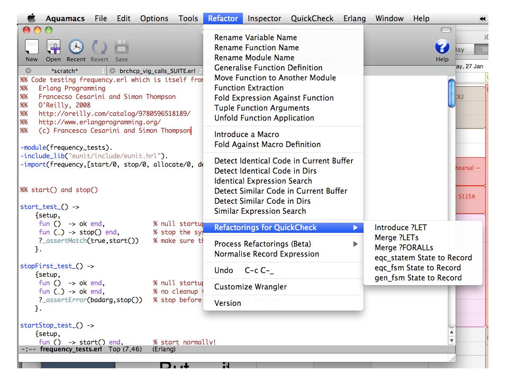Screen dimensions: 508x381
Task: Open the Options menu
Action: click(x=154, y=19)
